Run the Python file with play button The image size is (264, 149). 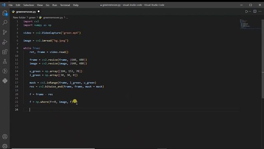[247, 12]
